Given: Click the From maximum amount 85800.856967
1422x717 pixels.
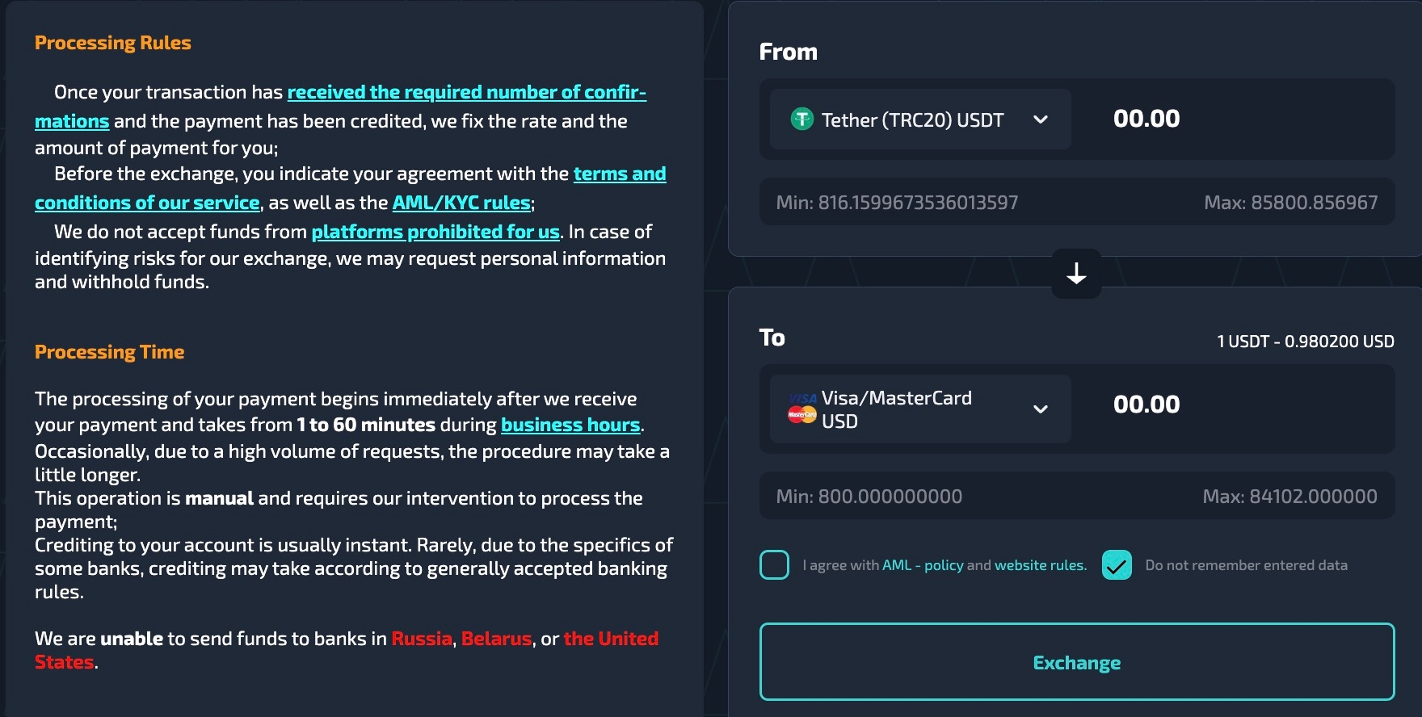Looking at the screenshot, I should (x=1290, y=203).
